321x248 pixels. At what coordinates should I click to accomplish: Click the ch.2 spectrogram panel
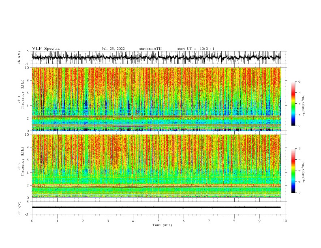pos(156,166)
